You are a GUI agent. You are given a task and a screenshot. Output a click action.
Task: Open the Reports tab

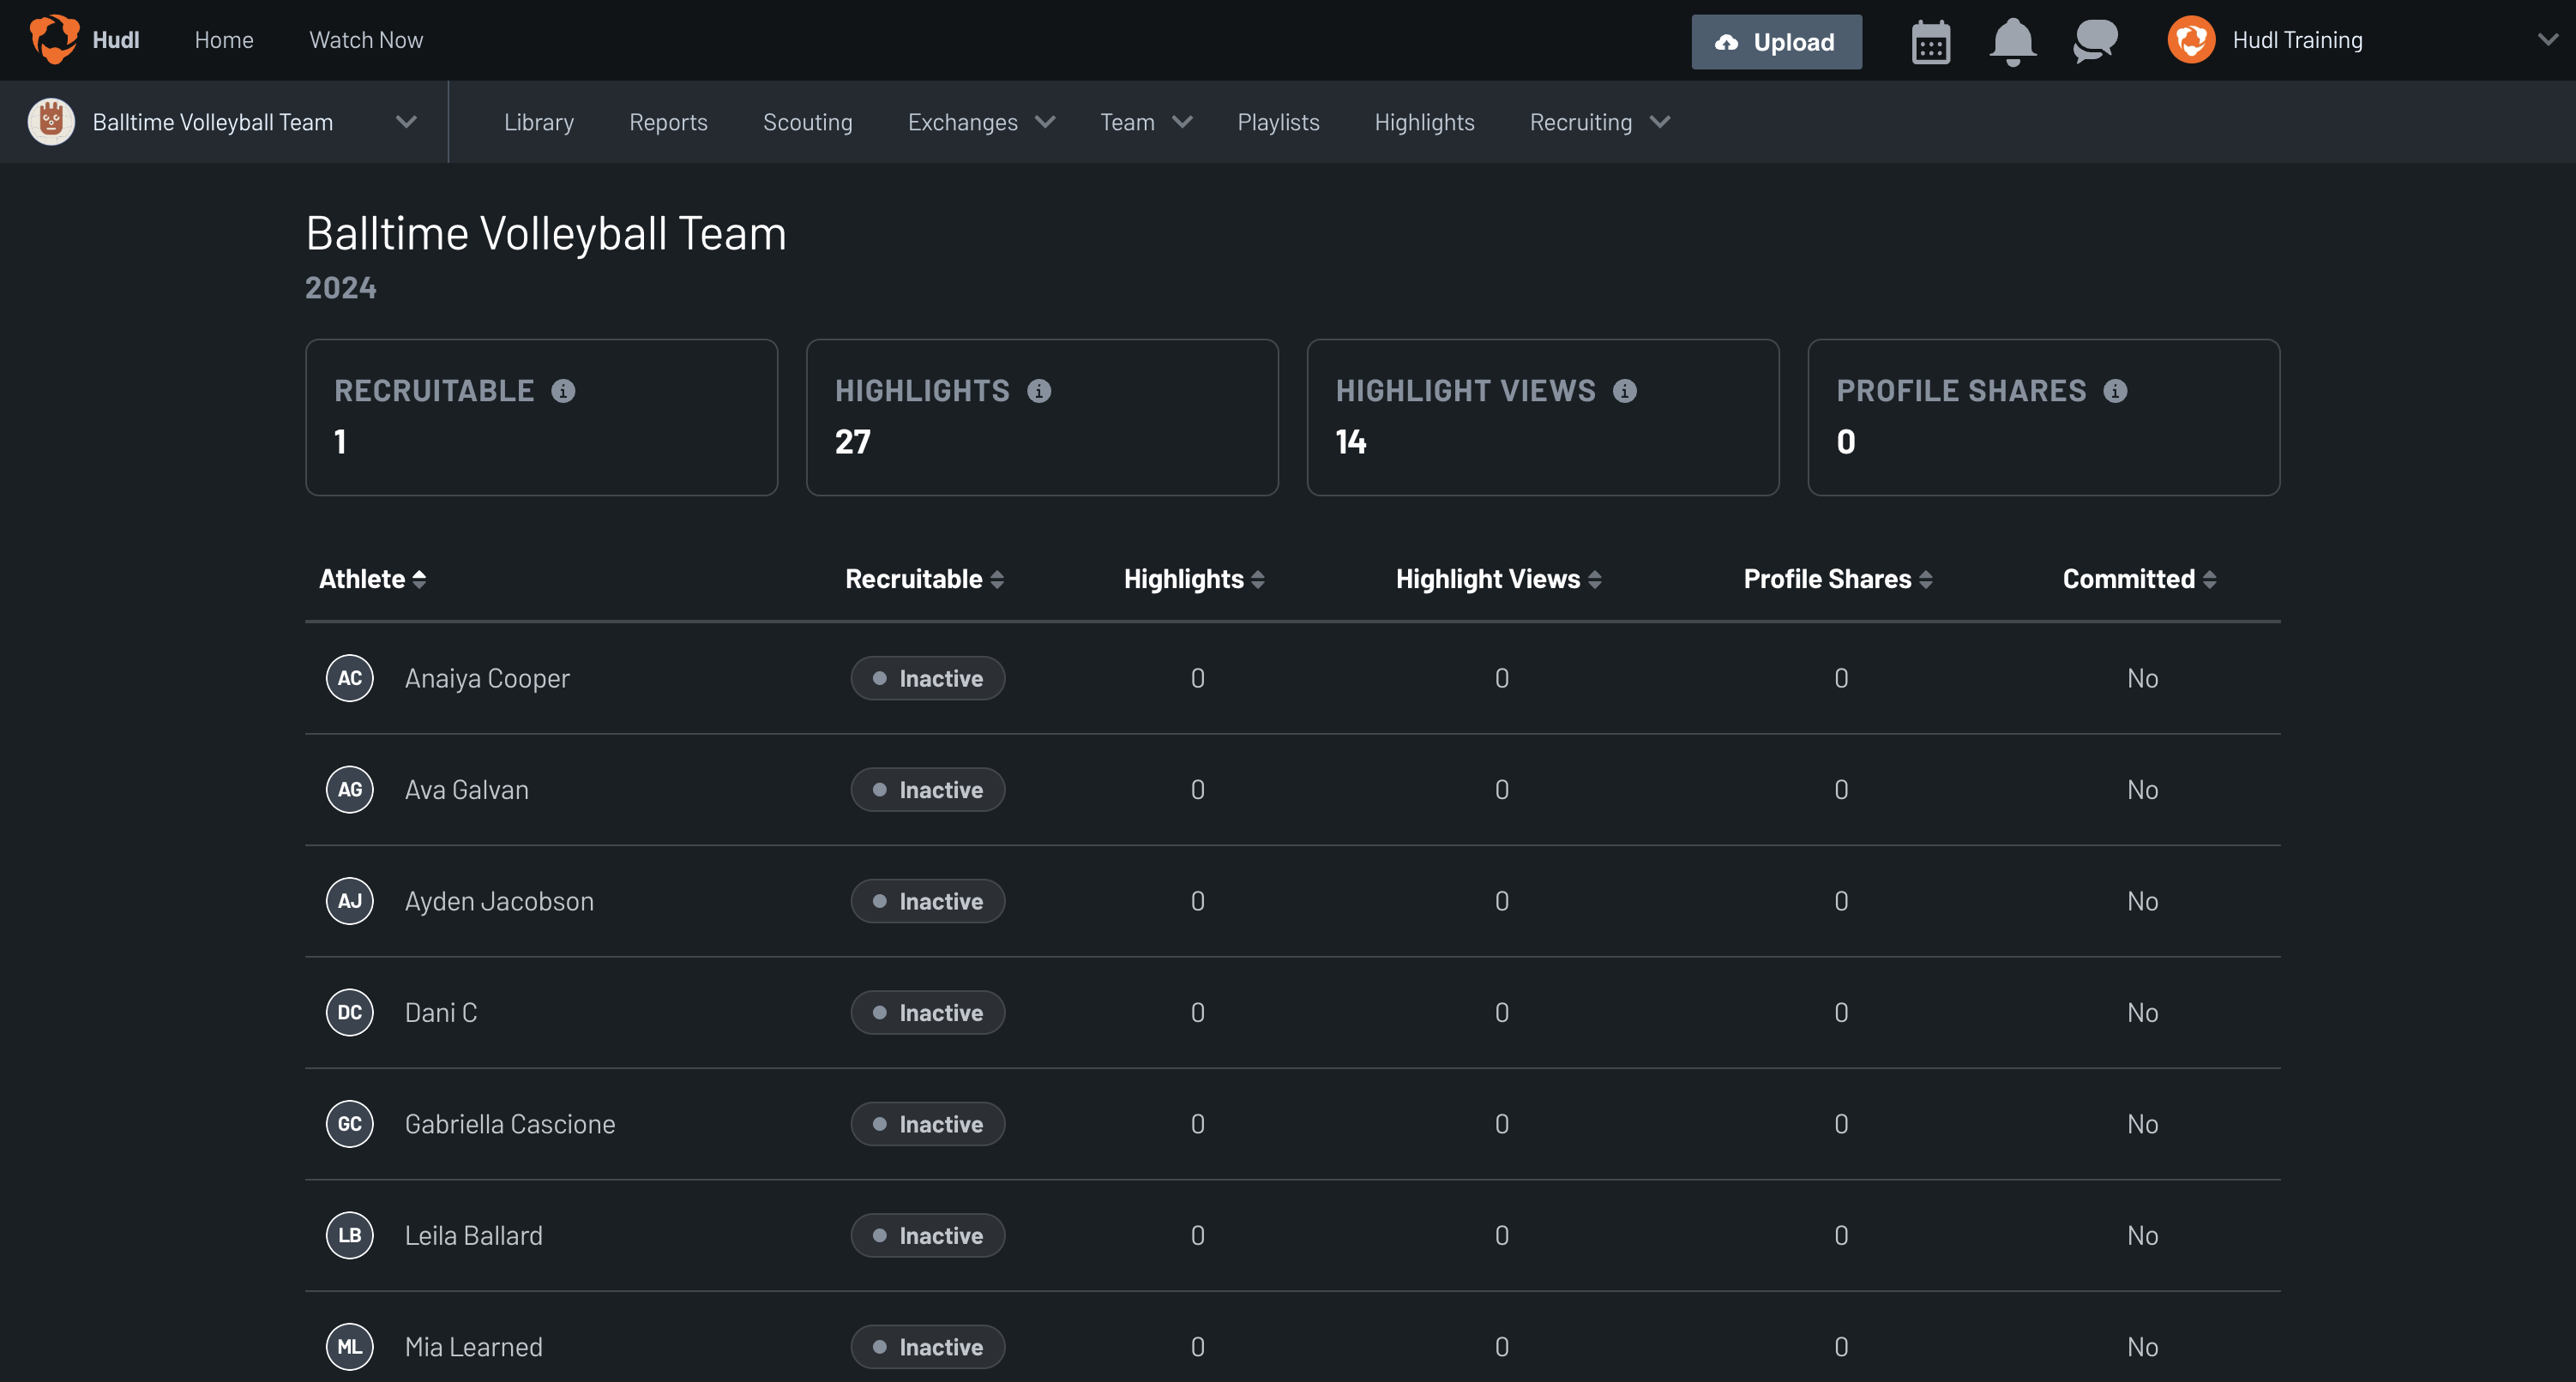[x=668, y=122]
